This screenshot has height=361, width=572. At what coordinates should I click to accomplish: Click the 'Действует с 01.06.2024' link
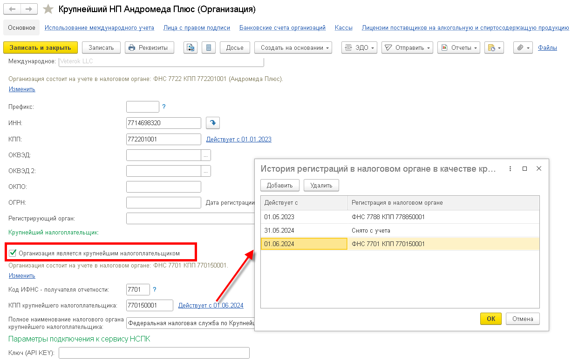tap(211, 305)
